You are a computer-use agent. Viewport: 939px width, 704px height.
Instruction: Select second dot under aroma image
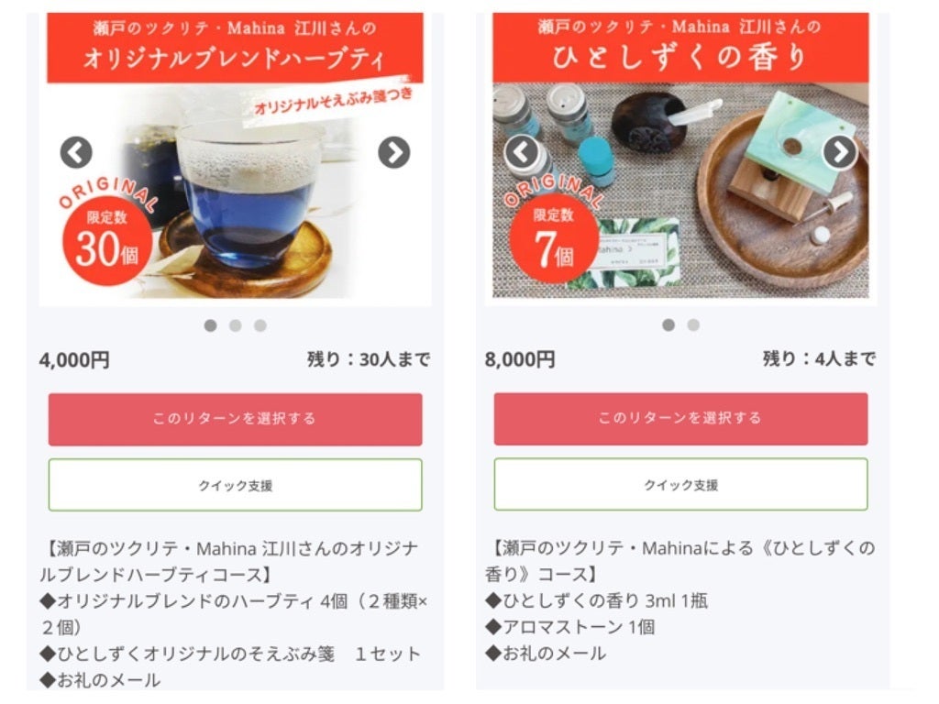693,325
